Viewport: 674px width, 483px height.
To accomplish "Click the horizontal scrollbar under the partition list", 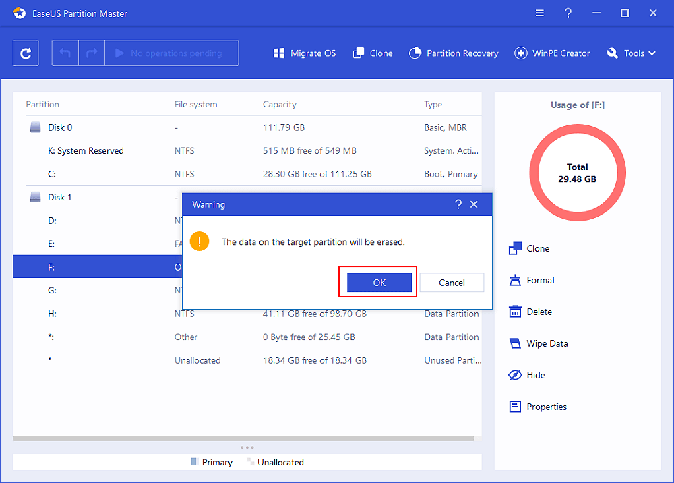I will (244, 438).
